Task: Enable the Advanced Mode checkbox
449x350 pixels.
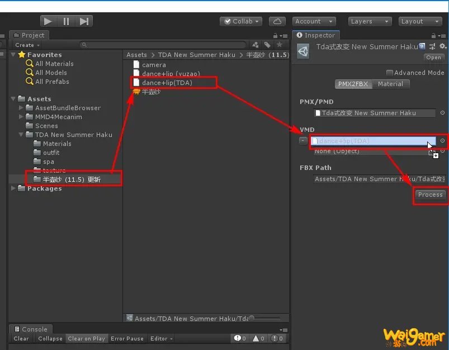Action: tap(389, 73)
